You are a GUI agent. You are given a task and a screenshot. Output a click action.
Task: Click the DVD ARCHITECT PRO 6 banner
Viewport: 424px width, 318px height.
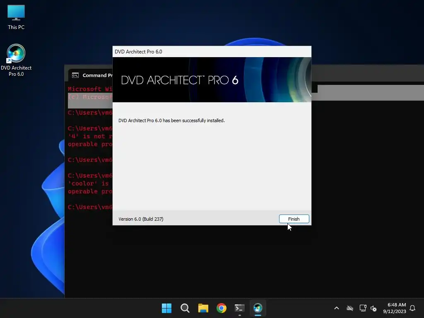[x=212, y=80]
